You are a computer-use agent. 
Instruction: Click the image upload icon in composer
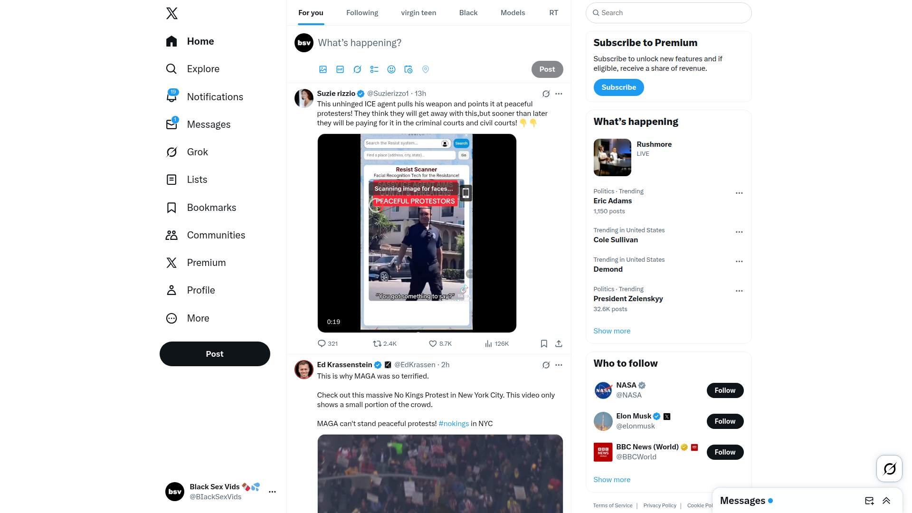323,69
